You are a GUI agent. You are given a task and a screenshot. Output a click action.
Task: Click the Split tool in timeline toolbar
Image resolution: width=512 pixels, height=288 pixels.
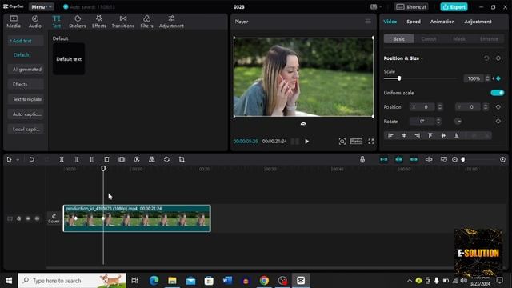tap(62, 159)
